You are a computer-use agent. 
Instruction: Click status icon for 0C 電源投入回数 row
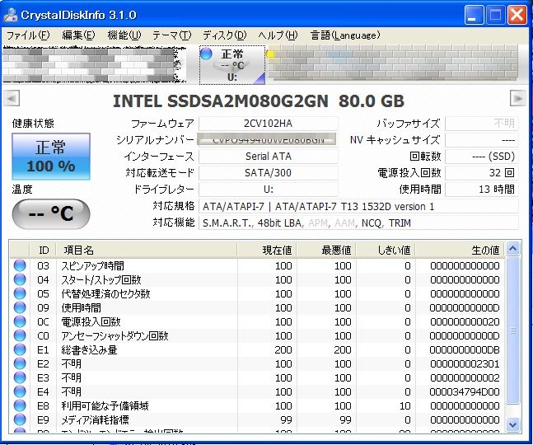pos(20,321)
